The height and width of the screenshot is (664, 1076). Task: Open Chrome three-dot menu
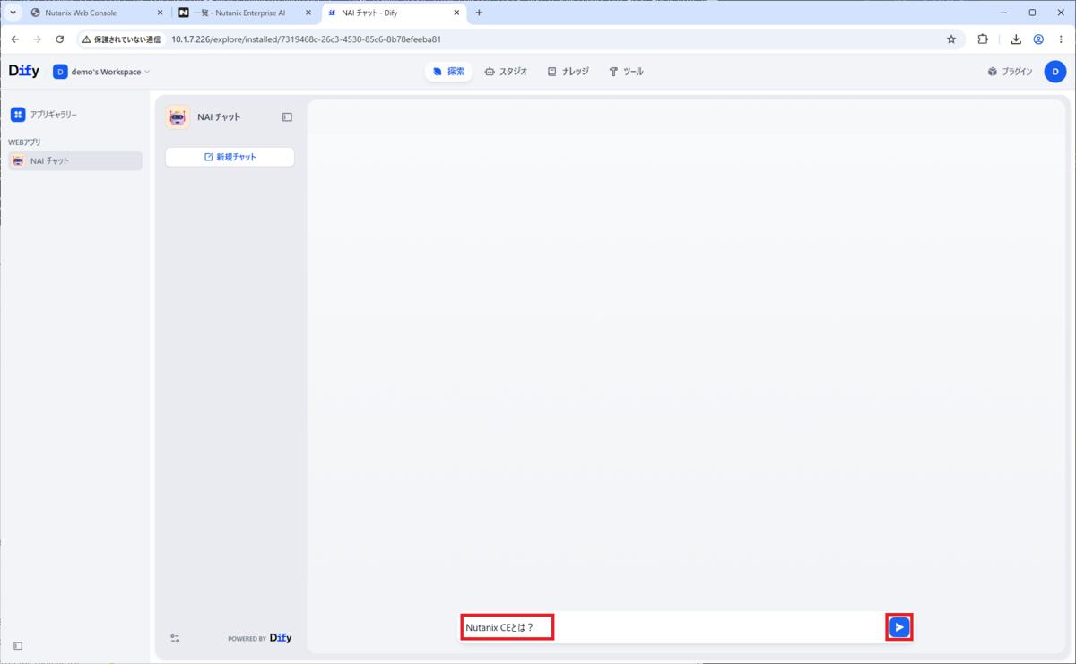1061,39
